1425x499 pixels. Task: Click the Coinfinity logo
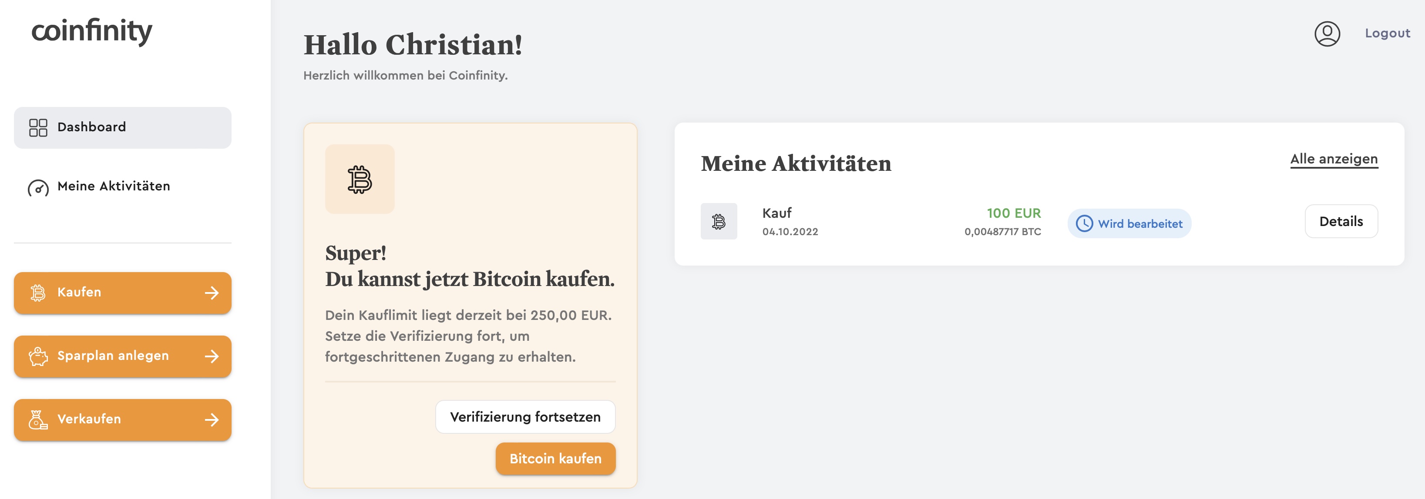pos(92,31)
